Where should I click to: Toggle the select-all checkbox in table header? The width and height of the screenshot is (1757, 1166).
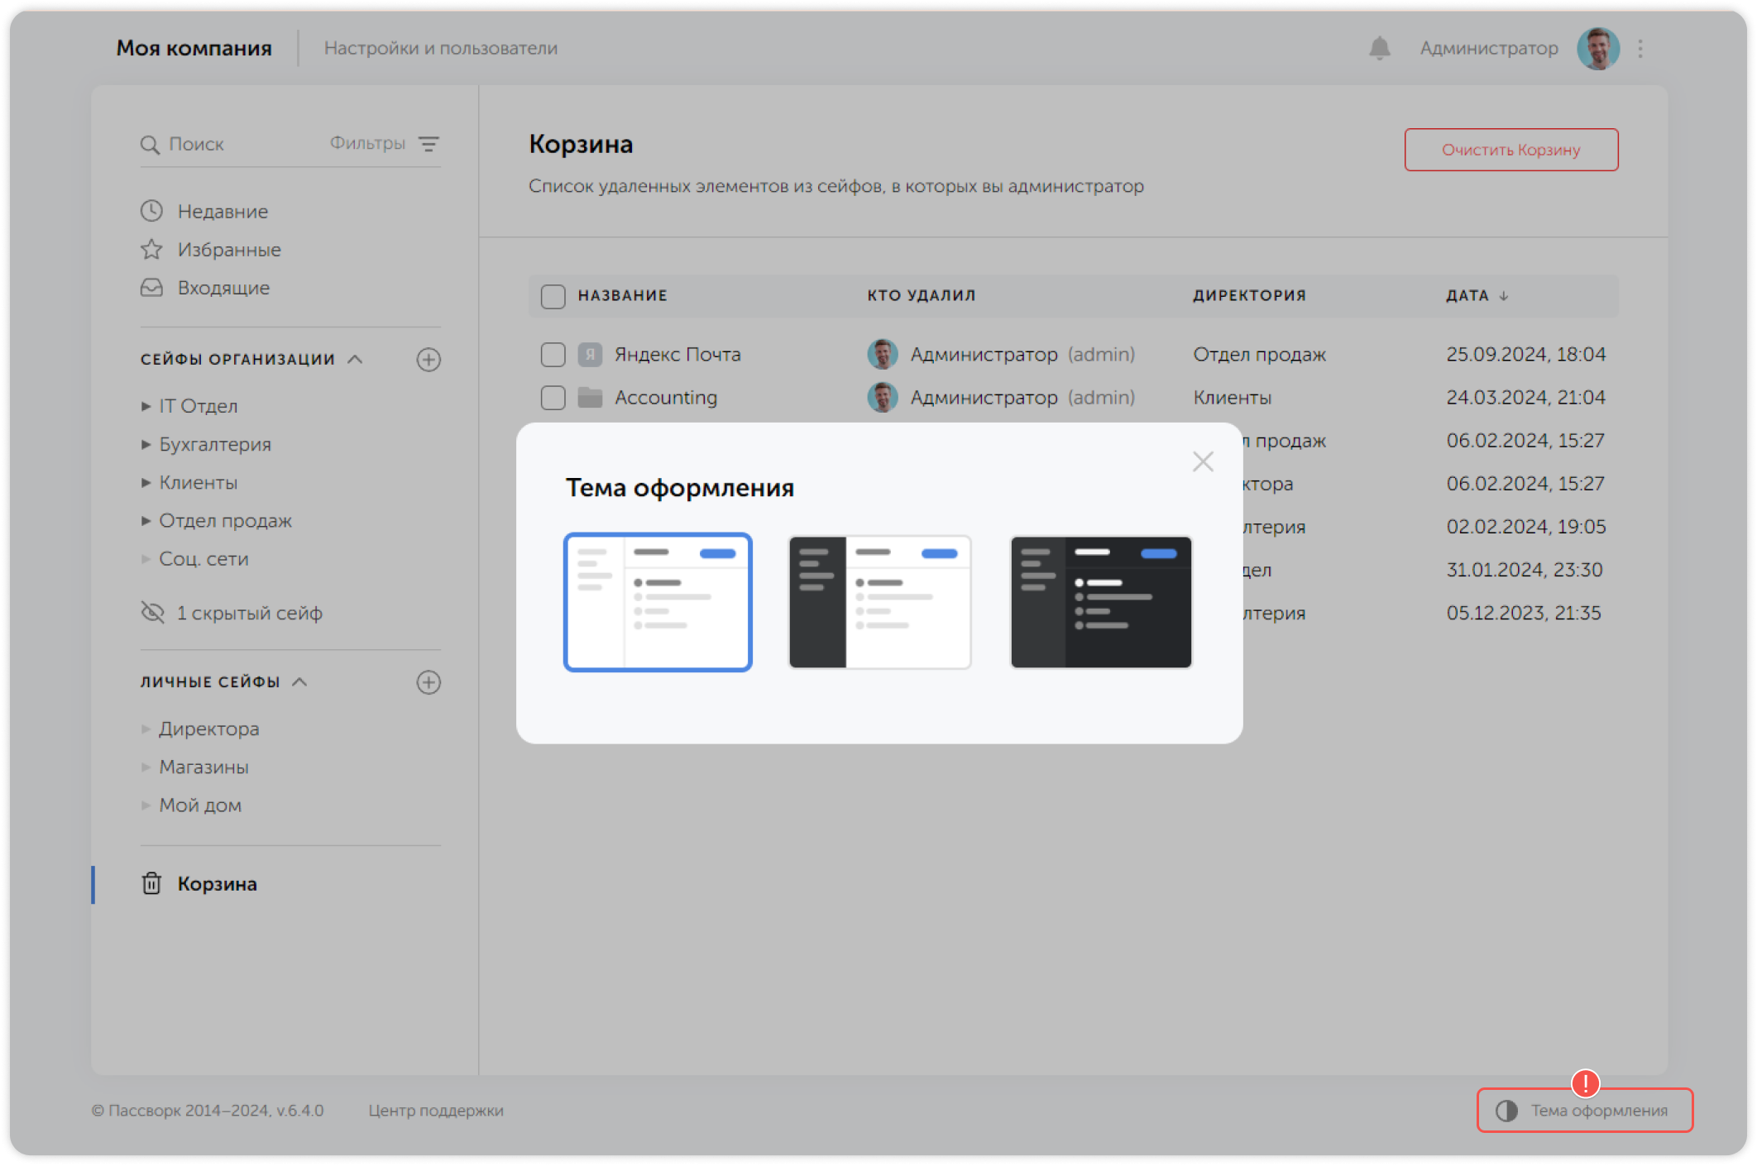(x=553, y=296)
